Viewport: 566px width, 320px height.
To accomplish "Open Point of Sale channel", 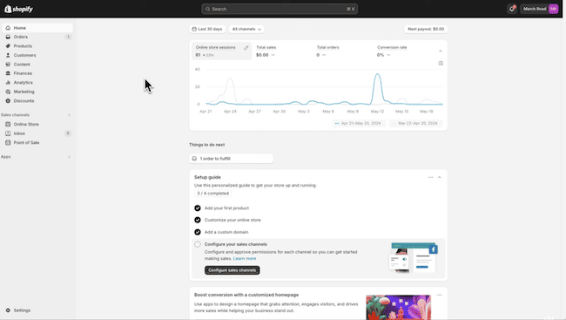I will coord(37,143).
